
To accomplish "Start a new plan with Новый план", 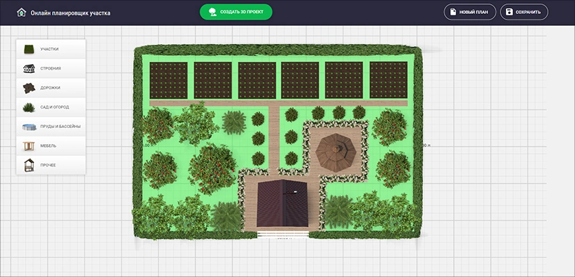I will pos(470,12).
